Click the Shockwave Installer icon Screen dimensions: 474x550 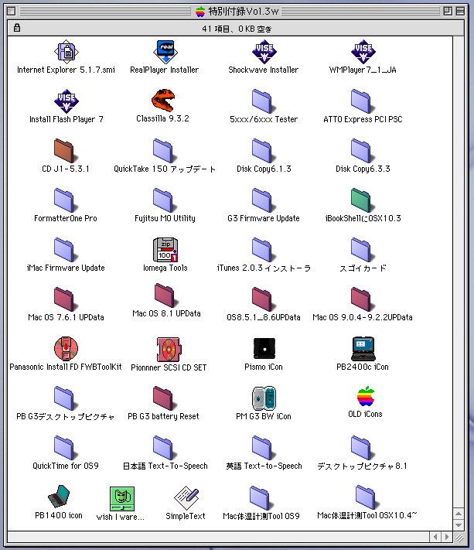click(263, 51)
